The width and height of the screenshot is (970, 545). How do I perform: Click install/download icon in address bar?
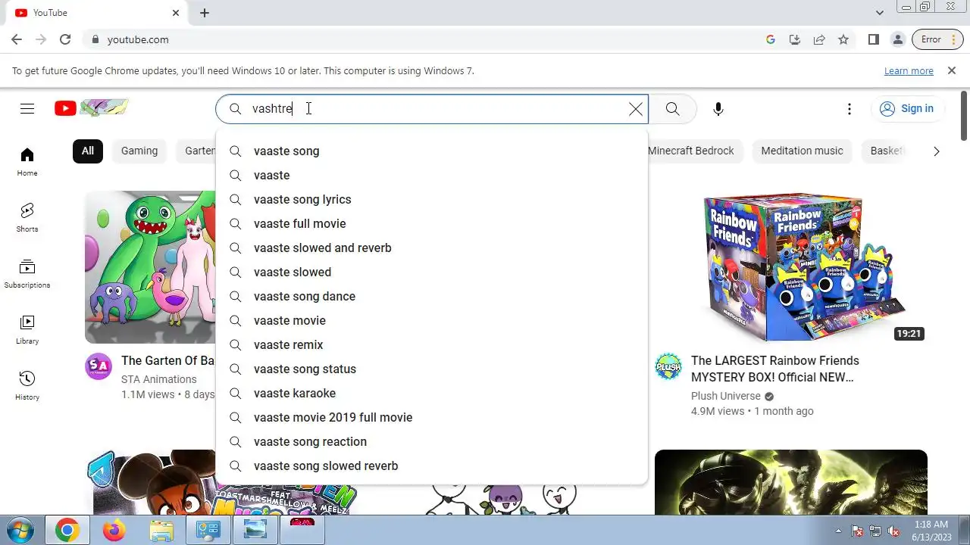click(x=795, y=39)
